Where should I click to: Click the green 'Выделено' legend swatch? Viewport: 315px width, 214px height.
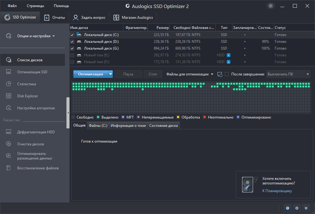point(98,117)
